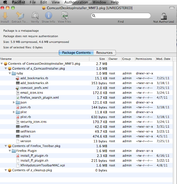Image resolution: width=177 pixels, height=184 pixels.
Task: Open the Help menu
Action: 115,2
